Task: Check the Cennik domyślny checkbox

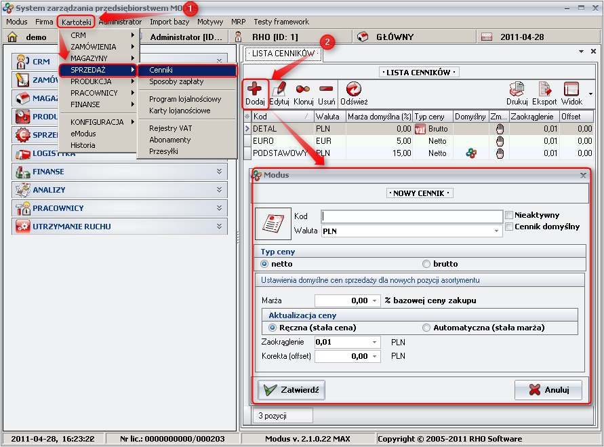Action: pyautogui.click(x=509, y=227)
